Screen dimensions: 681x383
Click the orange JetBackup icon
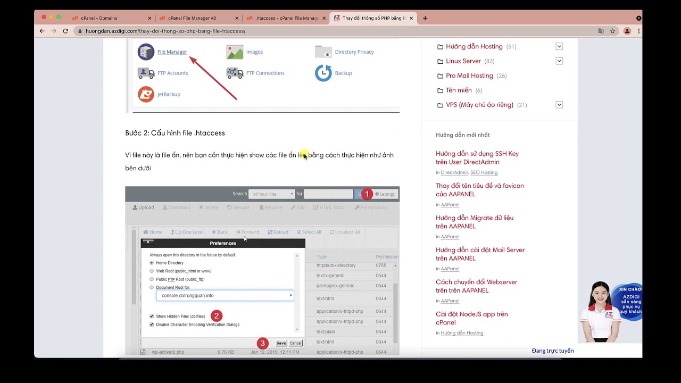pos(146,94)
